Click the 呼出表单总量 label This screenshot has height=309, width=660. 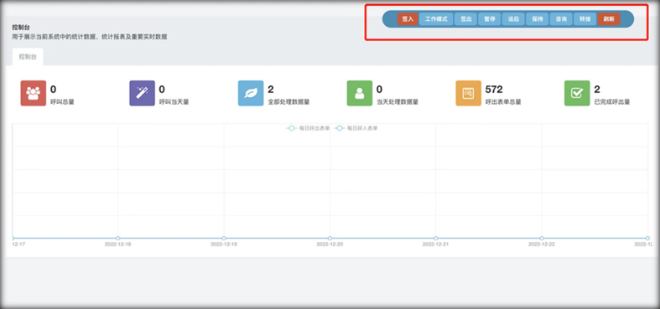(x=503, y=102)
